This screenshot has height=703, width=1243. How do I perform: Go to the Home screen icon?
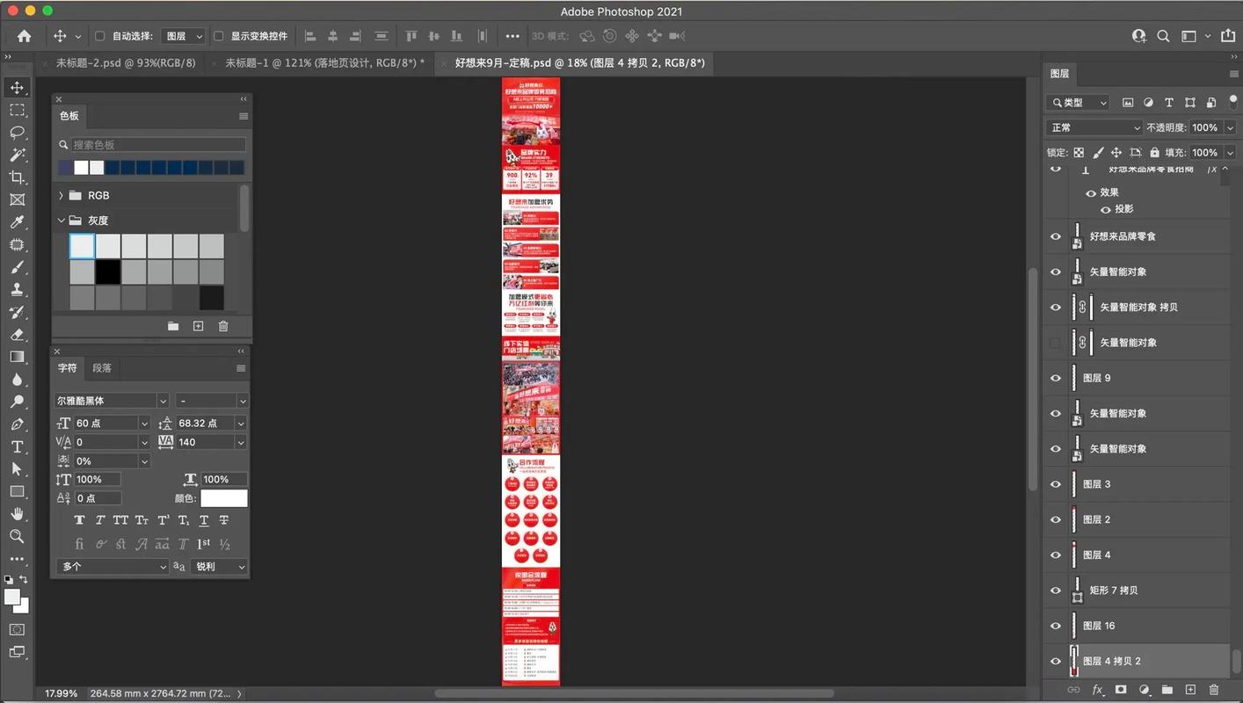24,36
